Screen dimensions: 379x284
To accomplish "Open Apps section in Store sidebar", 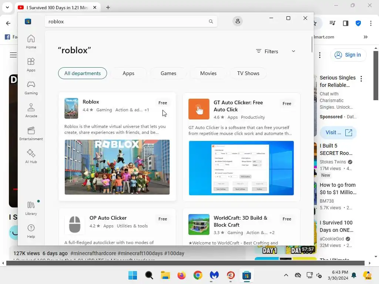I will (x=31, y=65).
